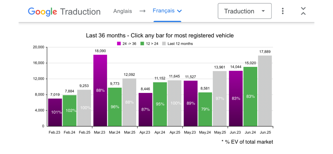Expand the Français target language chevron
This screenshot has height=154, width=333.
pos(179,11)
